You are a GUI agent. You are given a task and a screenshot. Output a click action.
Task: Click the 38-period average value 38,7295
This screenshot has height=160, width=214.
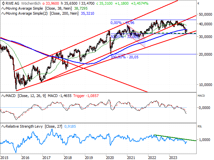(x=81, y=8)
